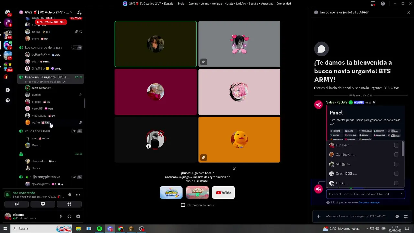Image resolution: width=414 pixels, height=233 pixels.
Task: Tick checkbox for Mili in the user list
Action: pos(396,164)
